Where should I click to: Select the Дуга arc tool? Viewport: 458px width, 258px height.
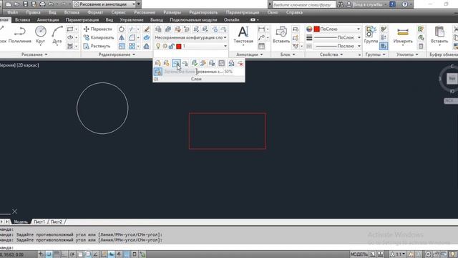coord(57,35)
